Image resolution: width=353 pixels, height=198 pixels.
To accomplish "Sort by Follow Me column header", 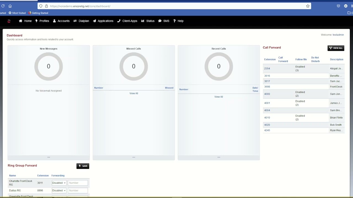I will point(301,59).
